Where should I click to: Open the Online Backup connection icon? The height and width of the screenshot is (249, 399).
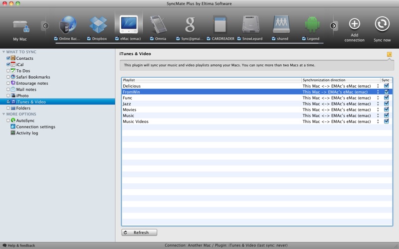click(x=68, y=24)
